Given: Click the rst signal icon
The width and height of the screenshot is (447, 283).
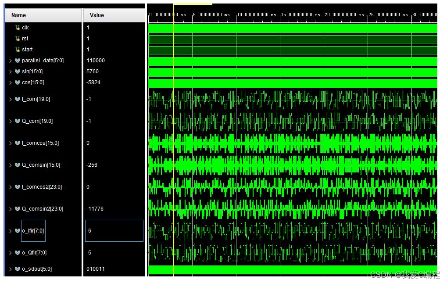Looking at the screenshot, I should coord(18,39).
